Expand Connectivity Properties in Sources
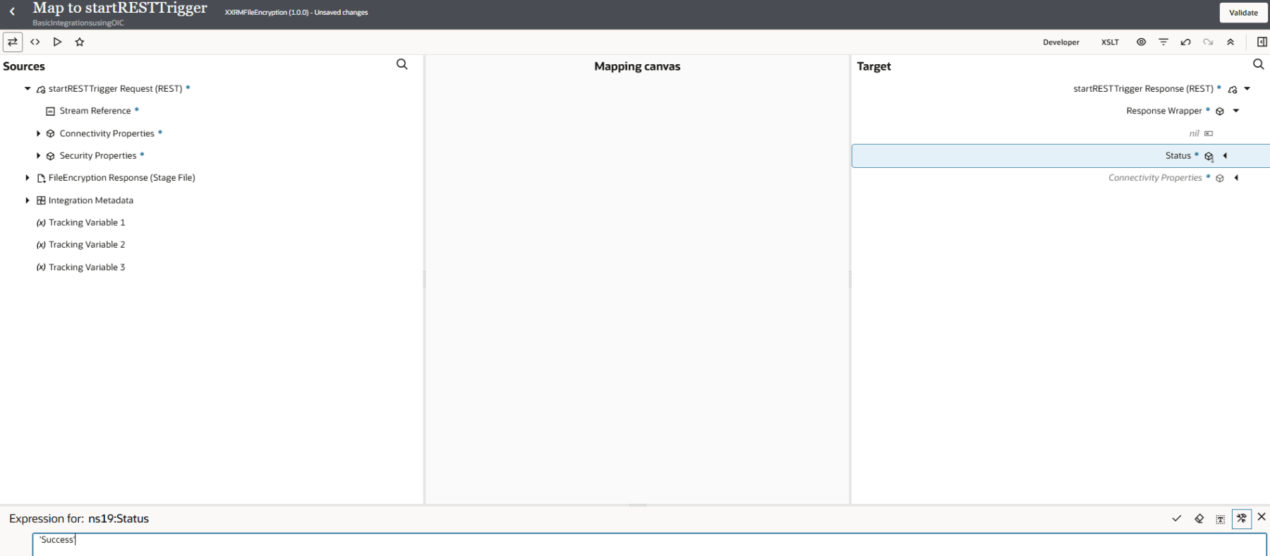Screen dimensions: 1270x556 tap(39, 133)
